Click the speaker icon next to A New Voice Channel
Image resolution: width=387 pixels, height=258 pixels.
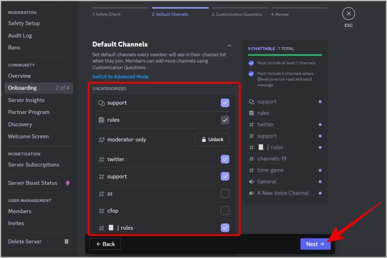click(251, 193)
